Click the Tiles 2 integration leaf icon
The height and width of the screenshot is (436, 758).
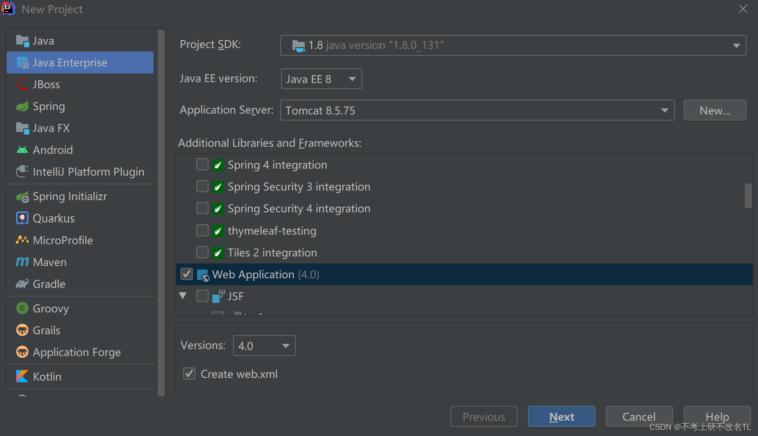[218, 253]
